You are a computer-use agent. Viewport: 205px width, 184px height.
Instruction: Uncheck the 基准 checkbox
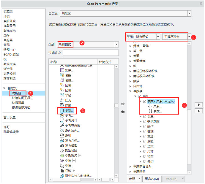coord(145,131)
